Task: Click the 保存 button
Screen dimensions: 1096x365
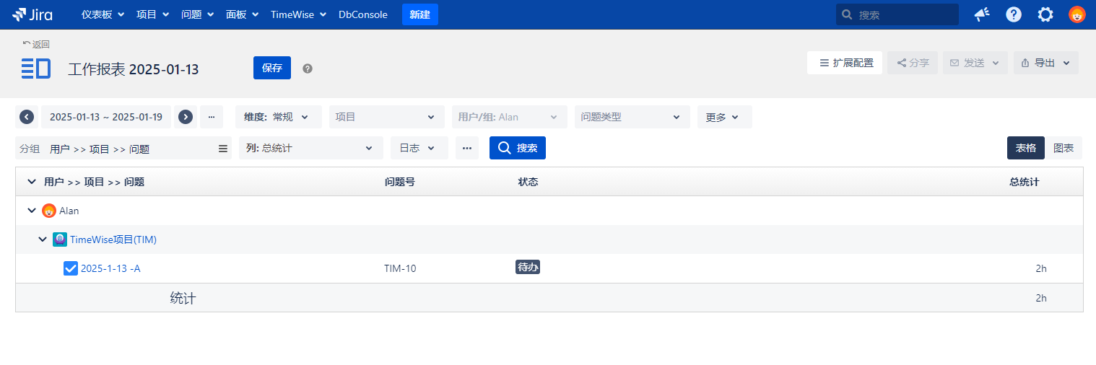Action: click(x=272, y=68)
